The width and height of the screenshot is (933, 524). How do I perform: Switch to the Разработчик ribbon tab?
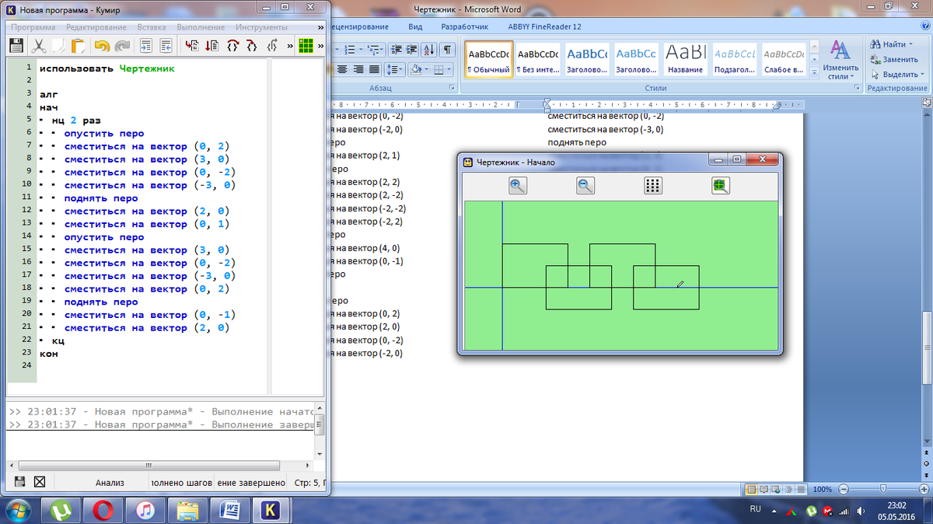pos(464,26)
